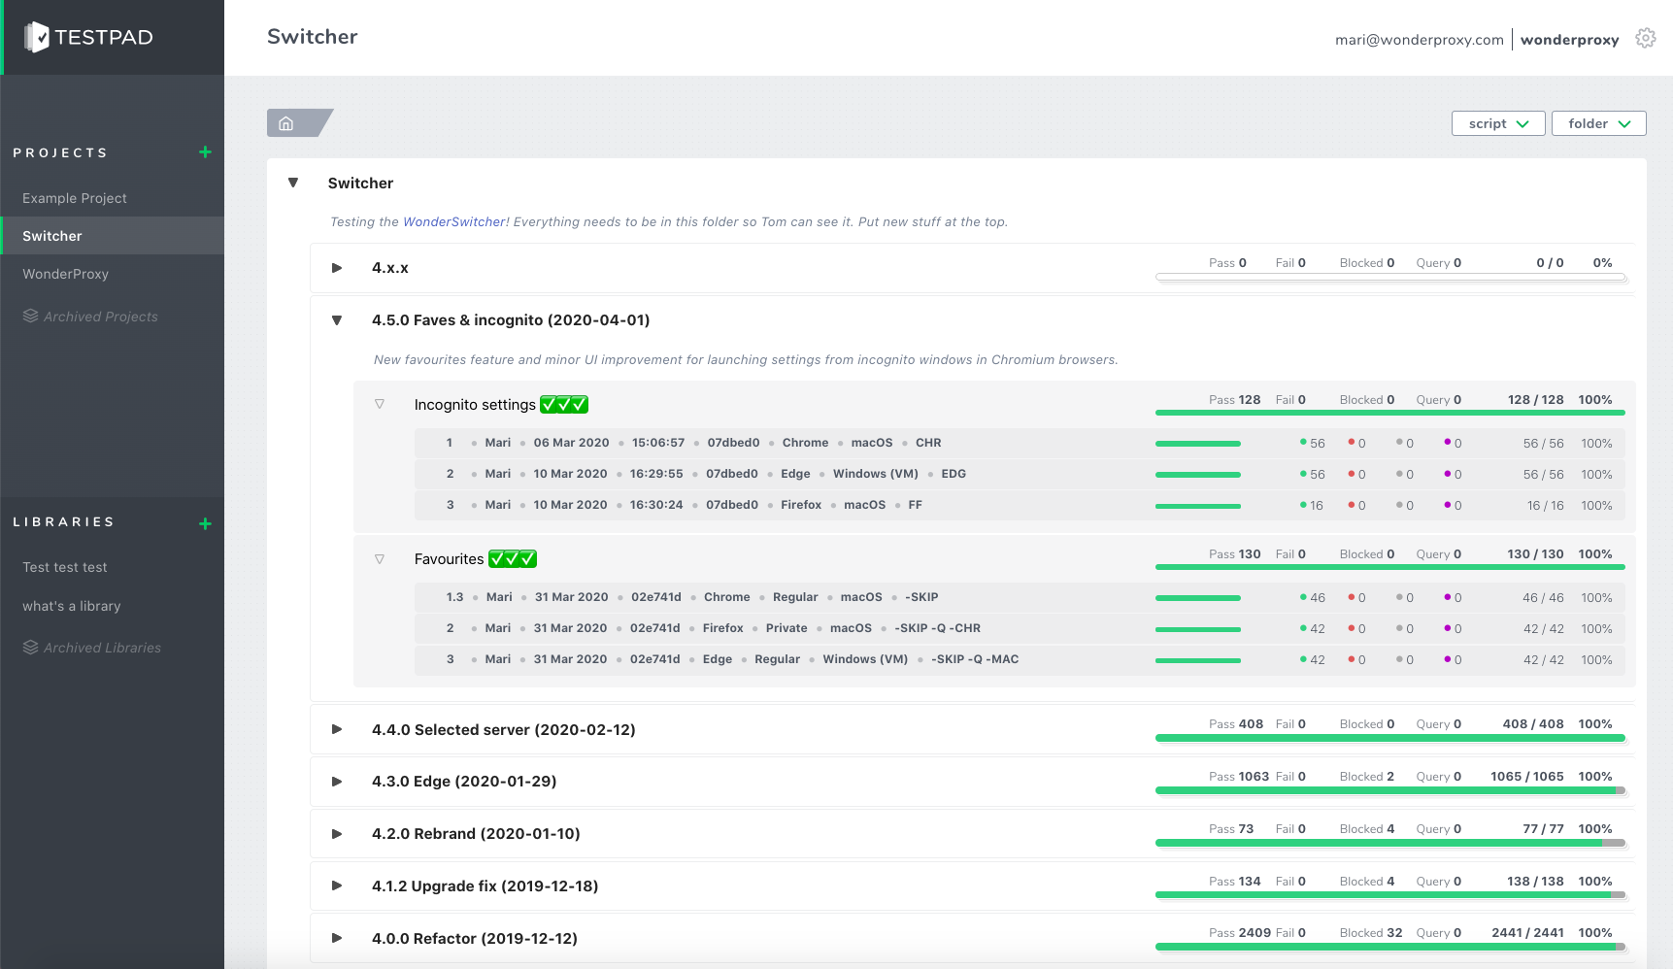
Task: Expand 4.0.0 Refactor folder
Action: [337, 938]
